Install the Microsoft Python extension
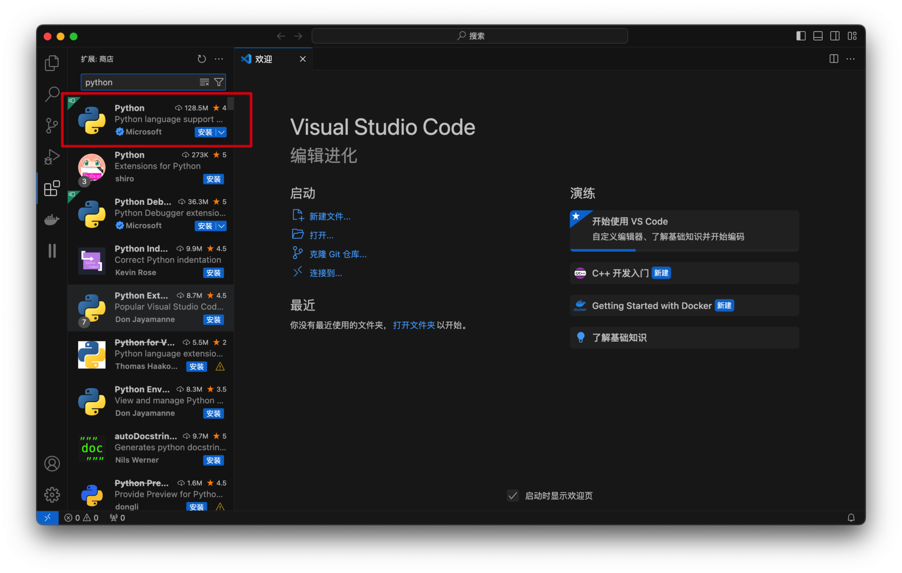This screenshot has width=902, height=573. coord(205,132)
